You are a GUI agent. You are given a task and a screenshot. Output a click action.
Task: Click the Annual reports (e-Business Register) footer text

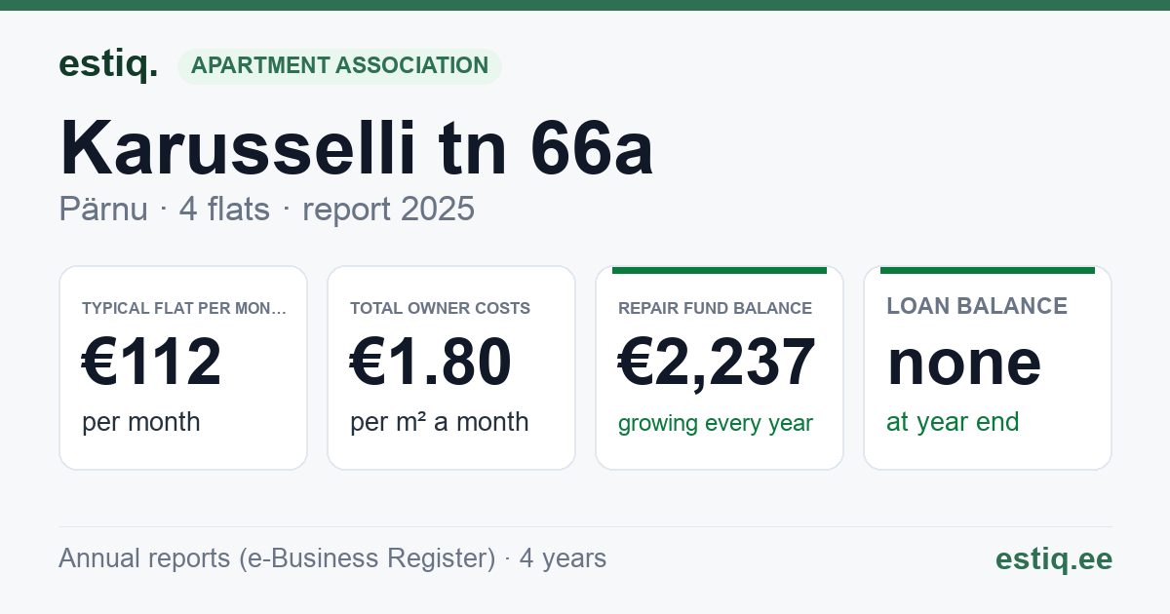(332, 558)
